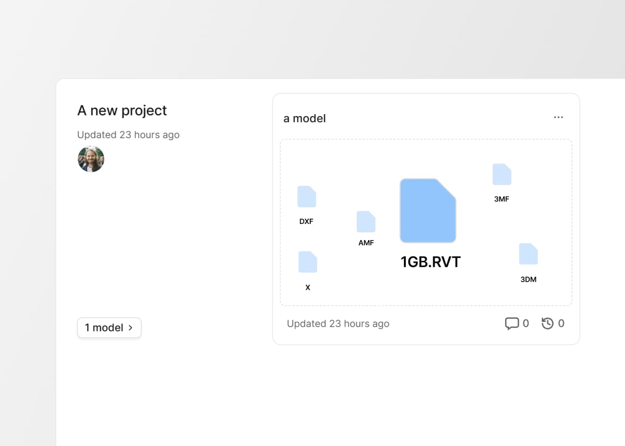
Task: Click the 3MF file icon
Action: [x=502, y=174]
